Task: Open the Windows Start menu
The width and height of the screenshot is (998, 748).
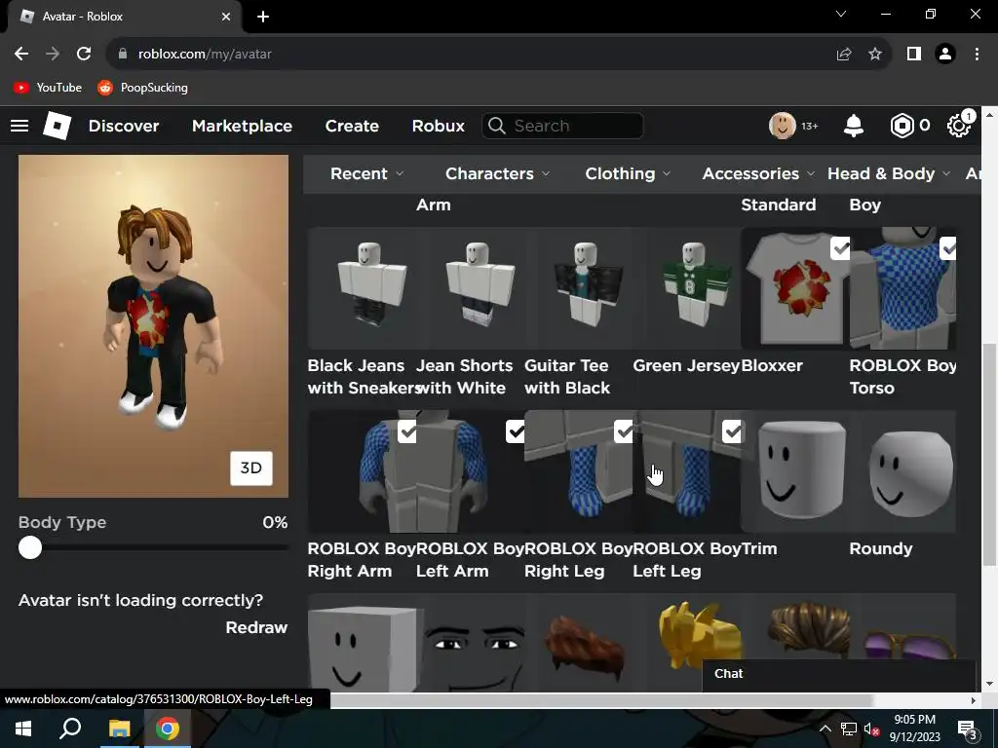Action: click(x=23, y=729)
